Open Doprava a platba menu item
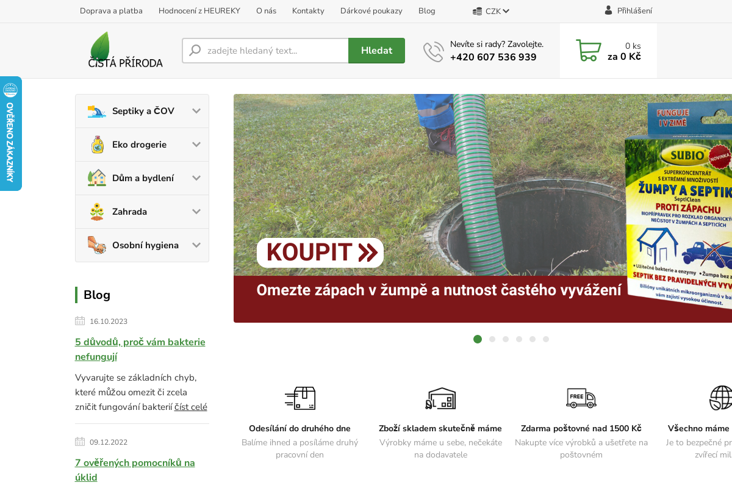The width and height of the screenshot is (732, 488). point(111,11)
